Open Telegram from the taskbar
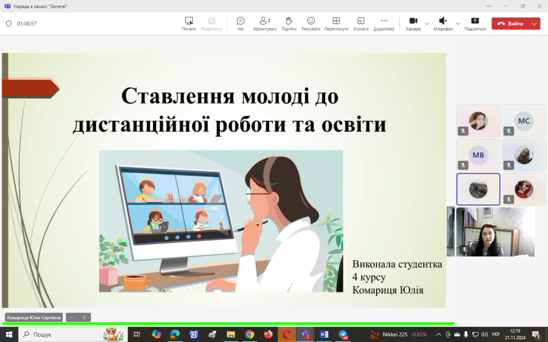Viewport: 548px width, 342px height. pos(343,334)
